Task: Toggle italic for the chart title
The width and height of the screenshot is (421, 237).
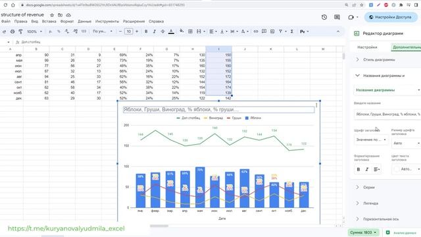Action: pos(367,169)
